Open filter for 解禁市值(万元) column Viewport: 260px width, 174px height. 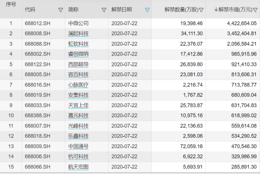point(255,10)
